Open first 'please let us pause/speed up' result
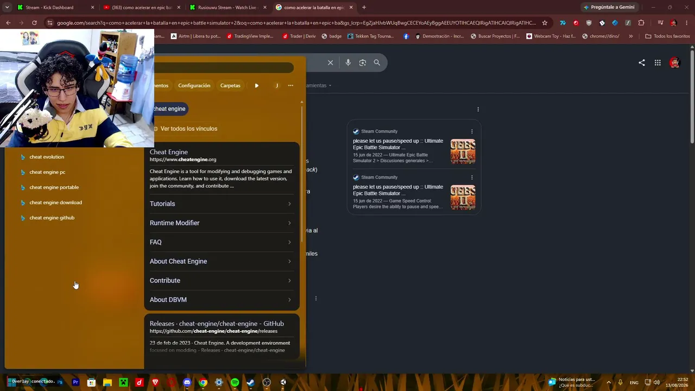 coord(398,144)
